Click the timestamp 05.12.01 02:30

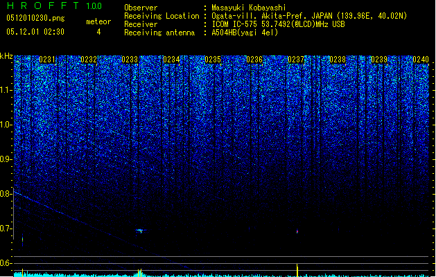35,32
